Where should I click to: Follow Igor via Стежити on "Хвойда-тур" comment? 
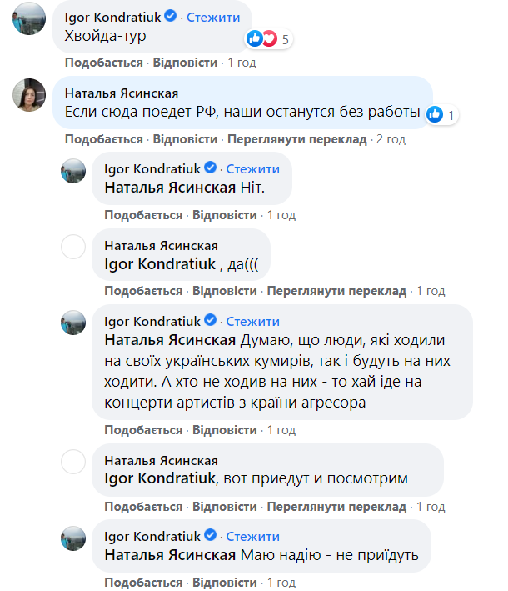(x=212, y=17)
